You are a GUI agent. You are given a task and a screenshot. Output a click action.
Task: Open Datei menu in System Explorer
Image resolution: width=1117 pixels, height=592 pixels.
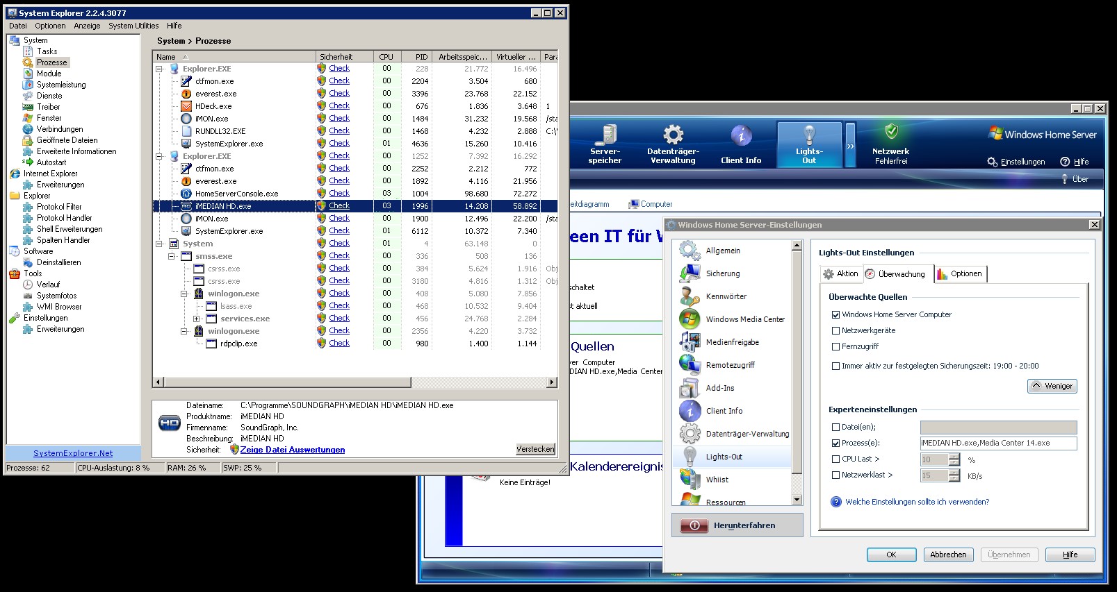[x=18, y=26]
